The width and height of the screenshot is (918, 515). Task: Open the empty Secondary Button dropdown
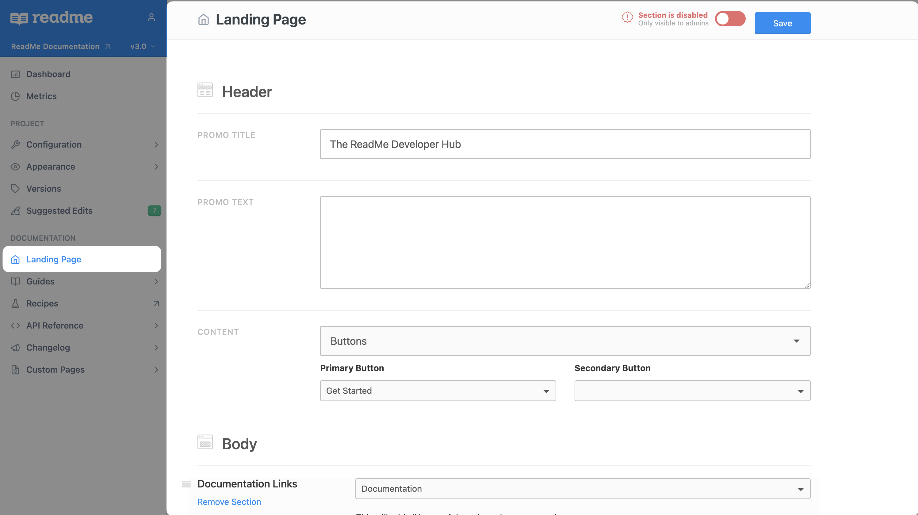click(692, 391)
